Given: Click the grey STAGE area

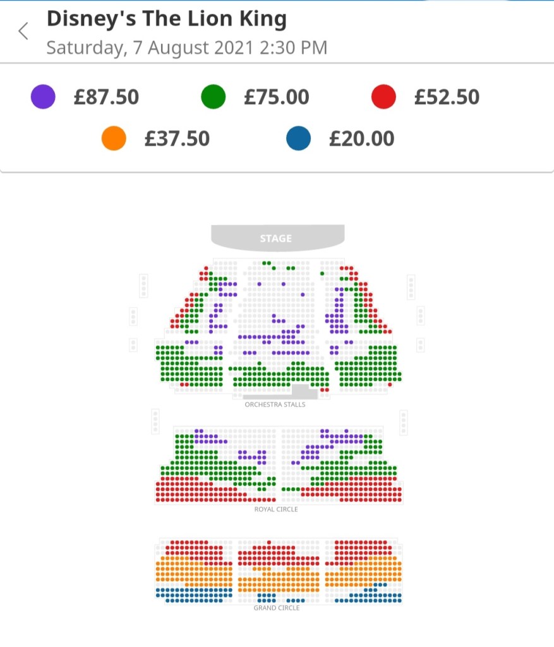Looking at the screenshot, I should click(x=277, y=238).
